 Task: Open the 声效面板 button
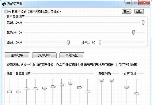pos(72,55)
